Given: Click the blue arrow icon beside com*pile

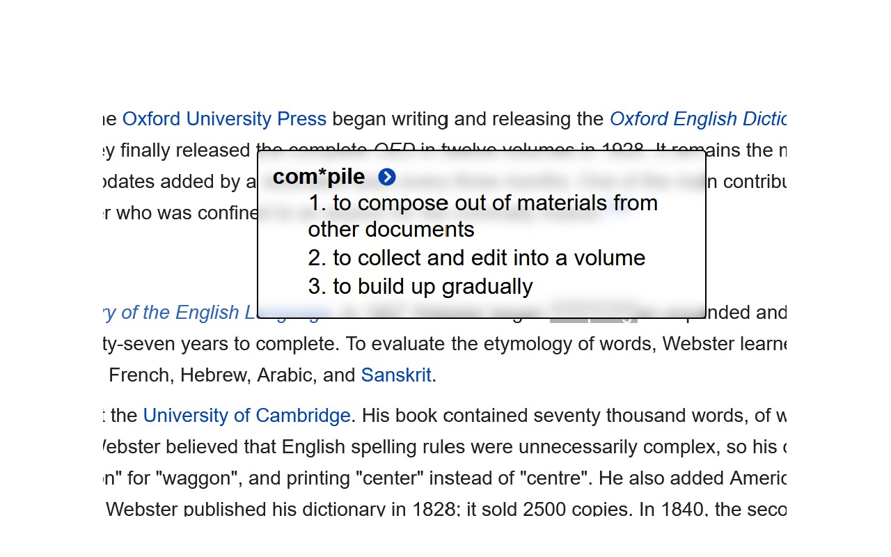Looking at the screenshot, I should click(387, 178).
